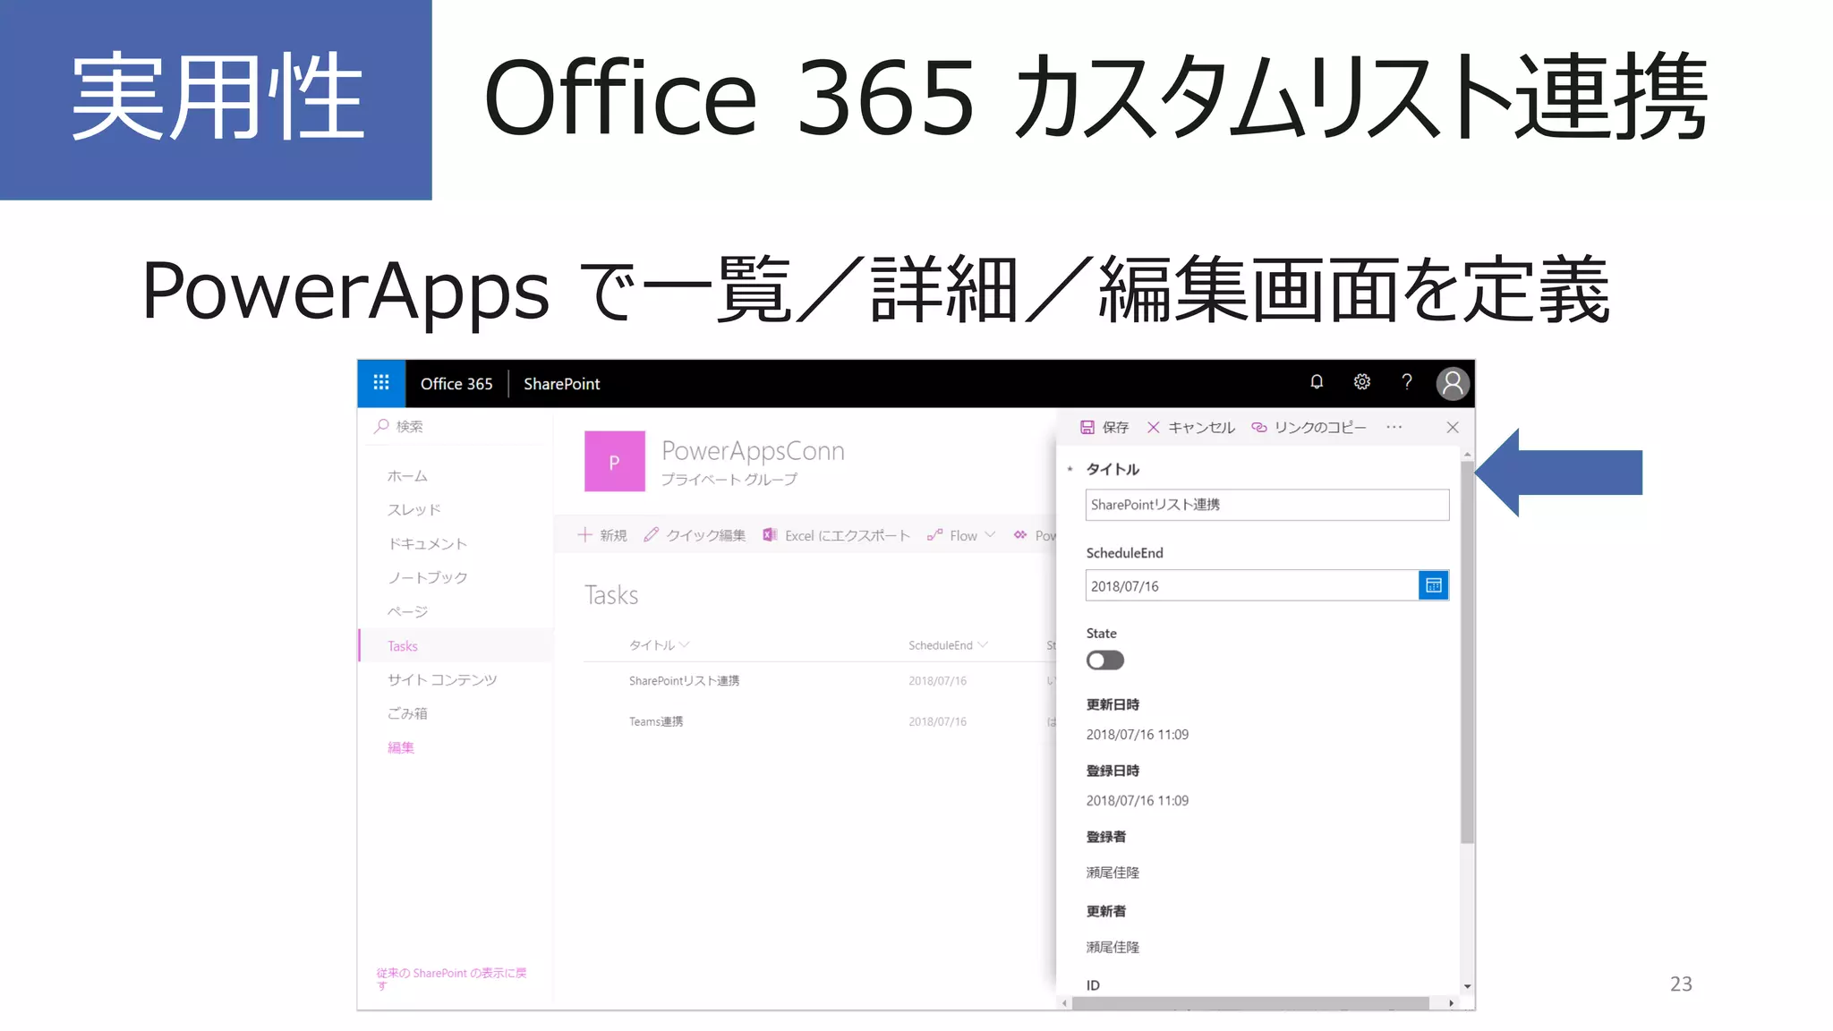Click the Tasks list heading
1833x1031 pixels.
pyautogui.click(x=611, y=595)
